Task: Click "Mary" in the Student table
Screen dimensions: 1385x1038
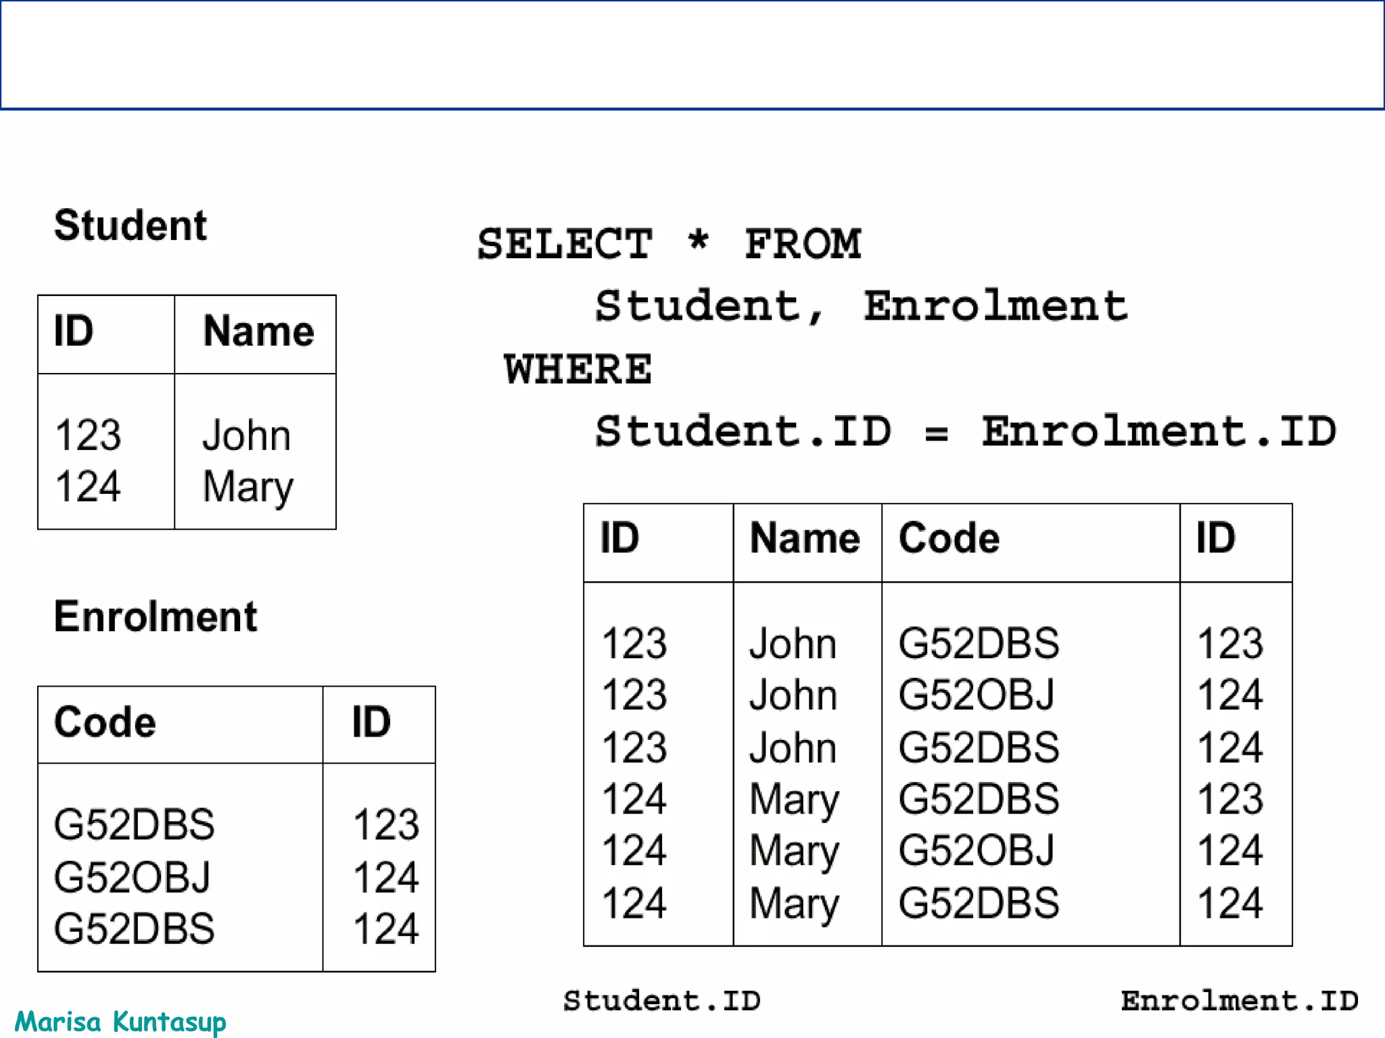Action: pyautogui.click(x=248, y=487)
